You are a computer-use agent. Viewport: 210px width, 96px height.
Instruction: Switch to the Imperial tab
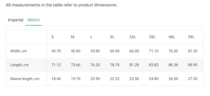[x=16, y=20]
